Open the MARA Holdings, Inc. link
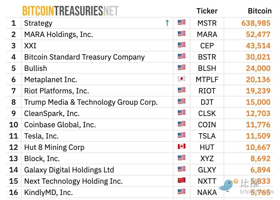This screenshot has width=280, height=200. [59, 34]
